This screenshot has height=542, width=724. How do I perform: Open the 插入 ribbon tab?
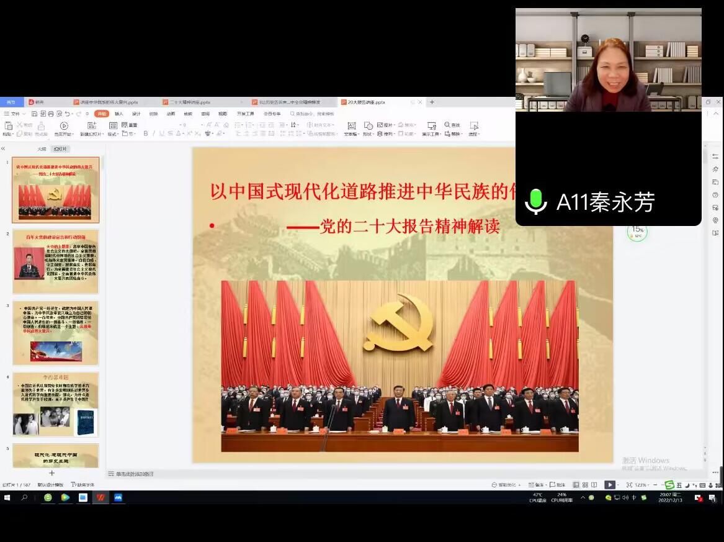[118, 114]
